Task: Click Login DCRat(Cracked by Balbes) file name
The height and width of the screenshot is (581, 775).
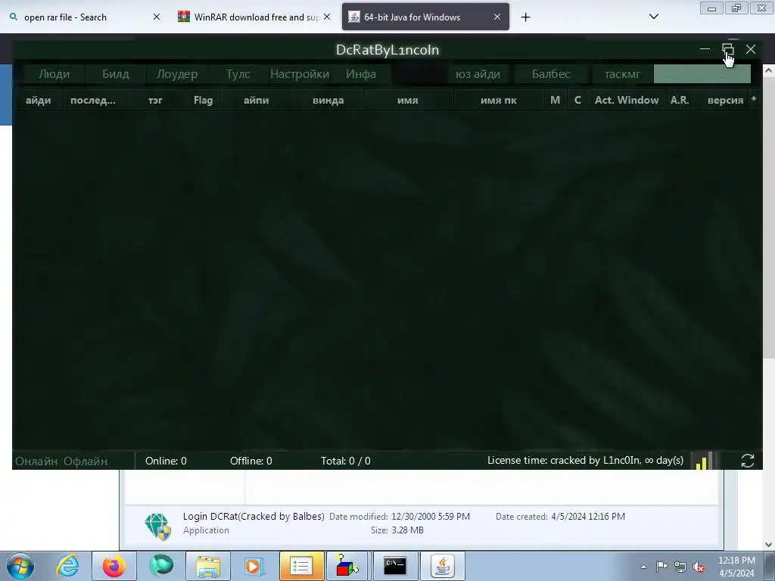Action: click(x=254, y=516)
